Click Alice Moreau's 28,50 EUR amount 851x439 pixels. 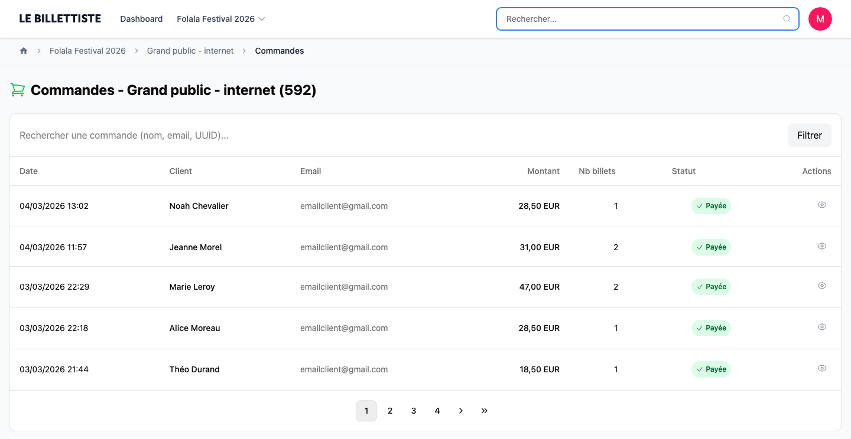[539, 328]
